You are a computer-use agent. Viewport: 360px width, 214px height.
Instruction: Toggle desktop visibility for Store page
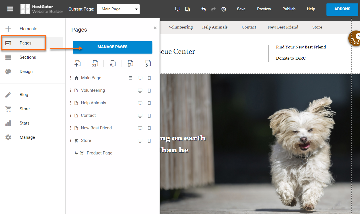140,141
